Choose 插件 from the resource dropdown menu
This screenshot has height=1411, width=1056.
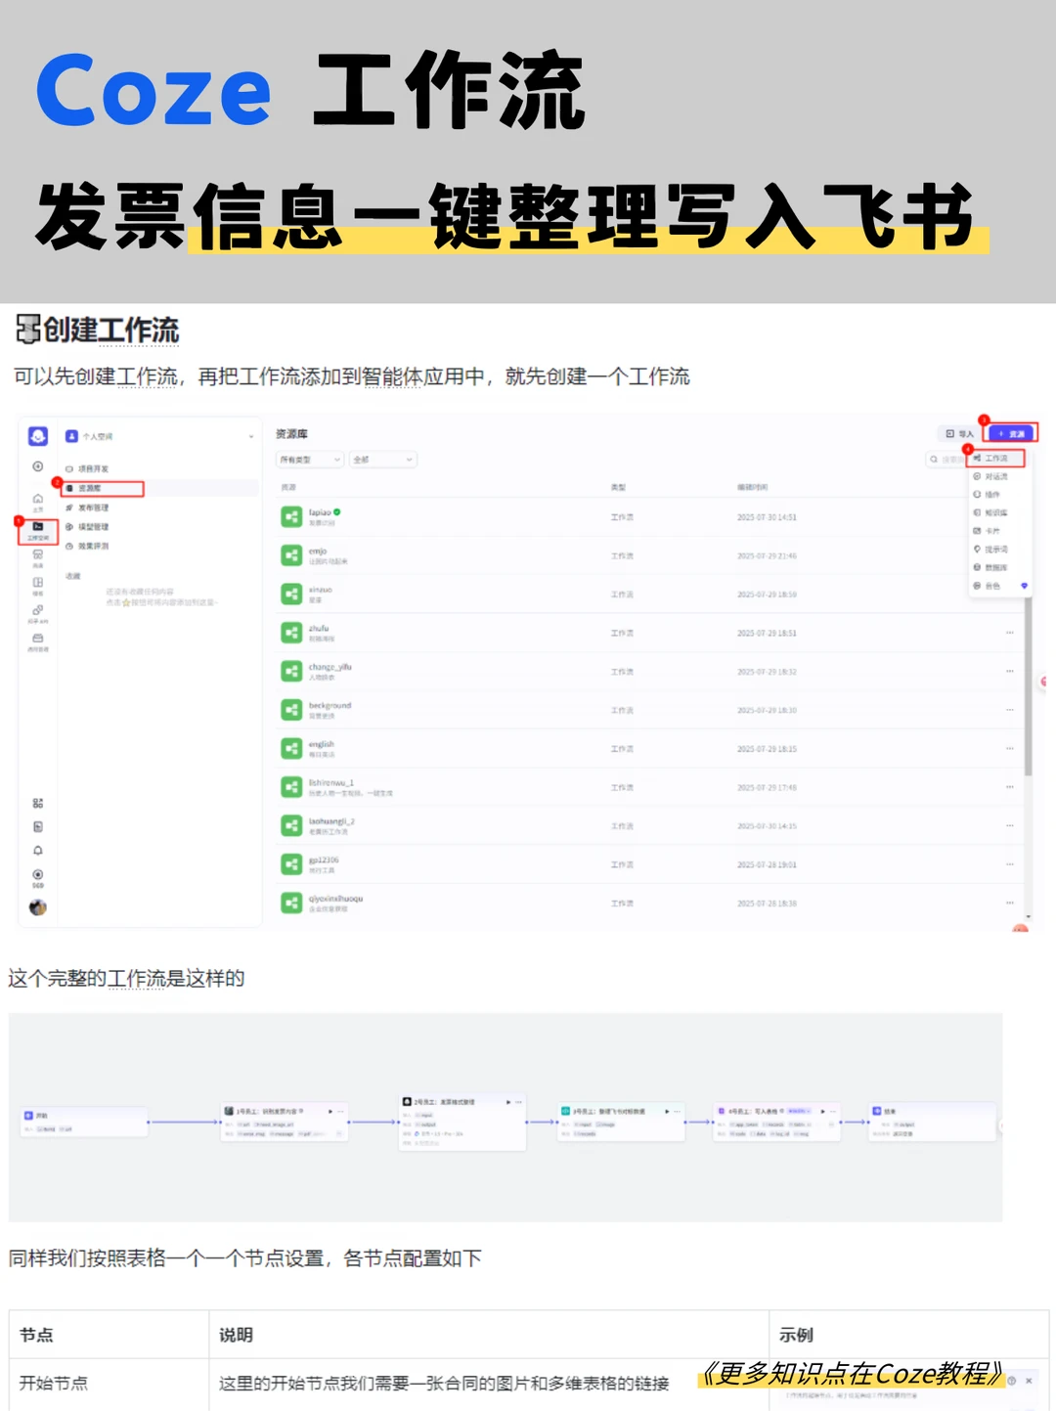pos(995,494)
